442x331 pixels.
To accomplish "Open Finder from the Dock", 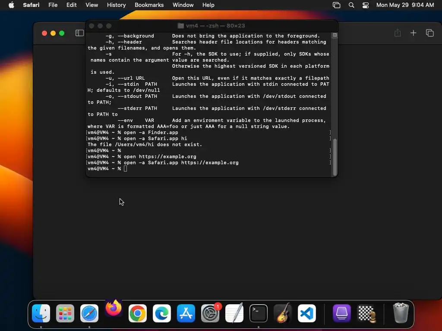I will click(41, 313).
